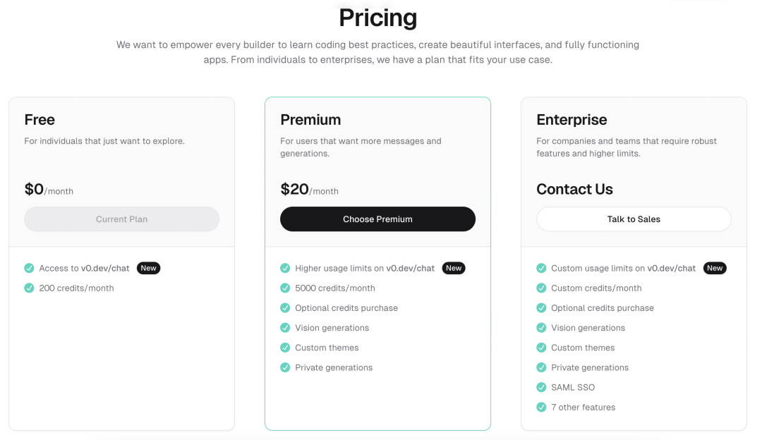This screenshot has width=762, height=440.
Task: Click checkmark next to Access to v0.dev/chat
Action: (29, 268)
